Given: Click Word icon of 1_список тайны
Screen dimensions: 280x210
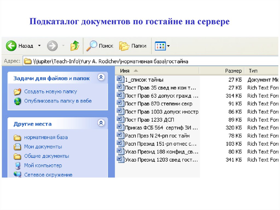Looking at the screenshot, I should [120, 79].
